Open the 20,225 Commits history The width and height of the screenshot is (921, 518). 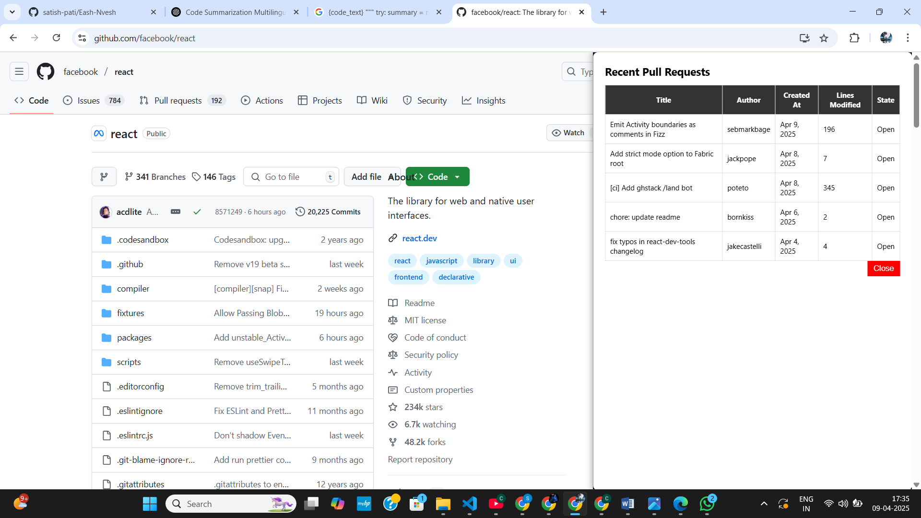pyautogui.click(x=328, y=212)
